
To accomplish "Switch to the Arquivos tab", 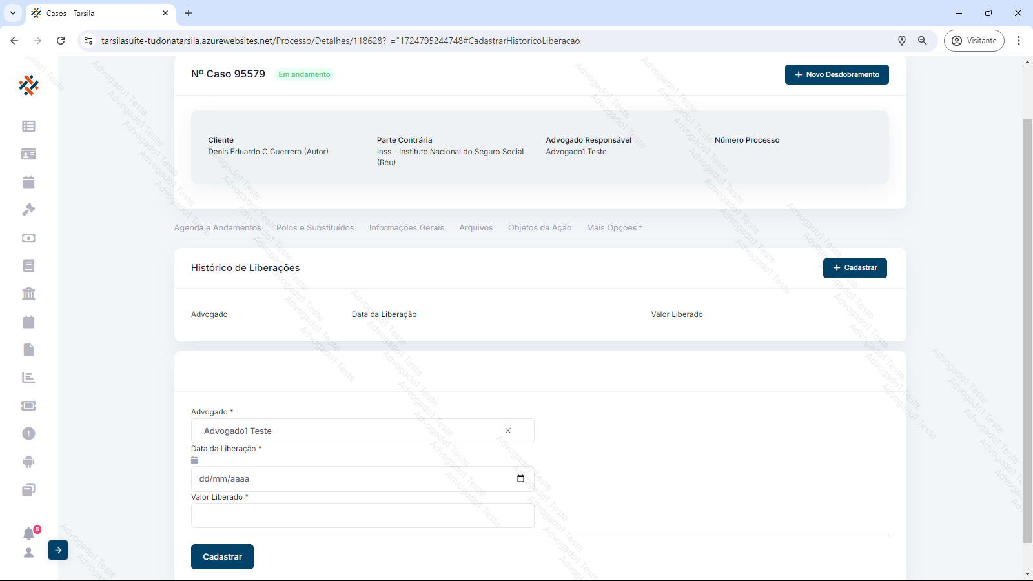I will [x=476, y=228].
